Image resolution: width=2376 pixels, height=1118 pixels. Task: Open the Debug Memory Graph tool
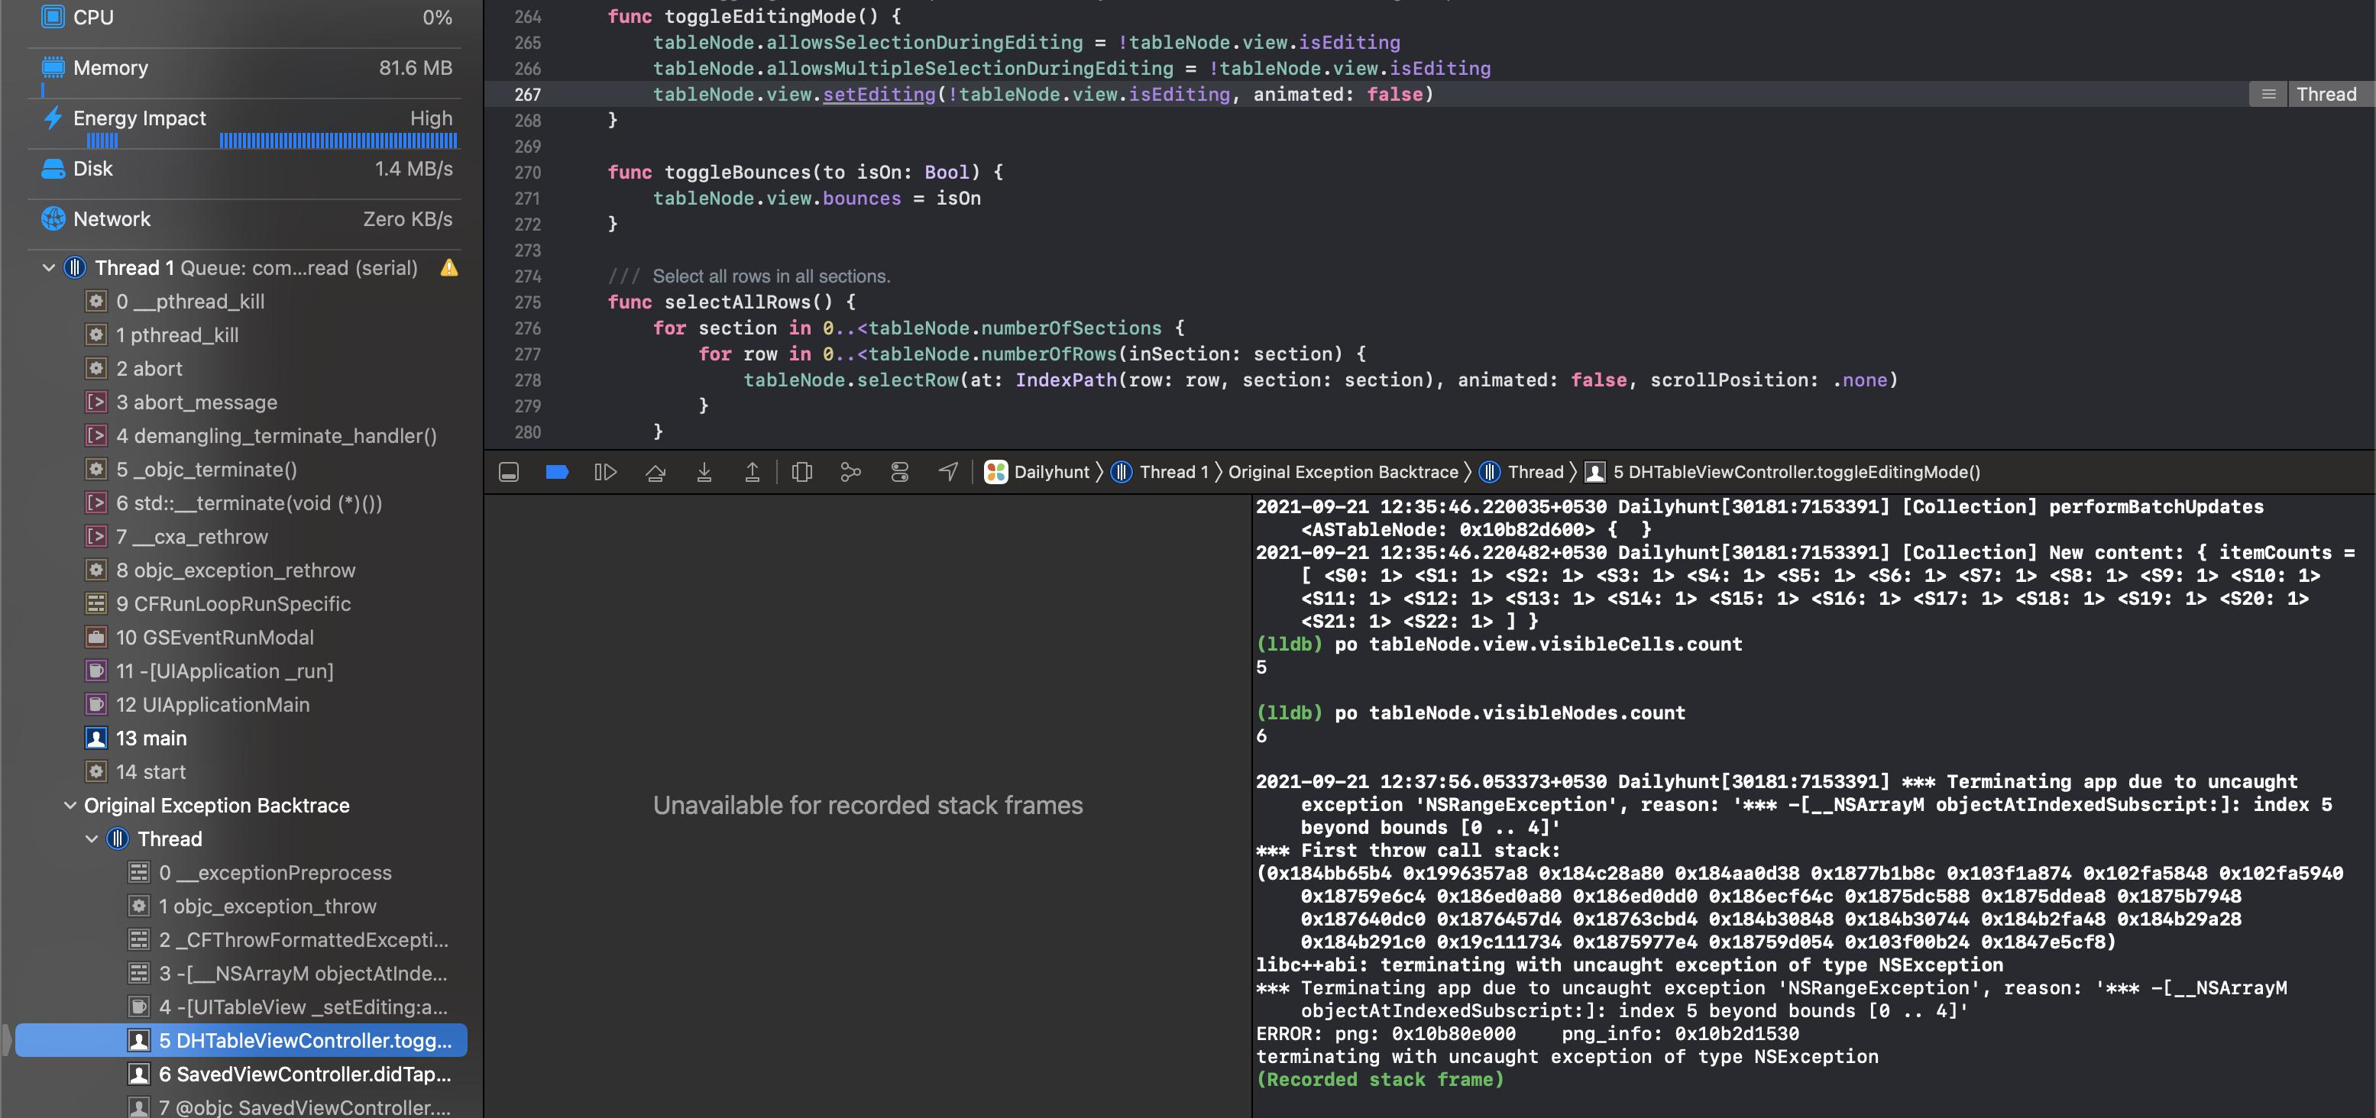850,472
